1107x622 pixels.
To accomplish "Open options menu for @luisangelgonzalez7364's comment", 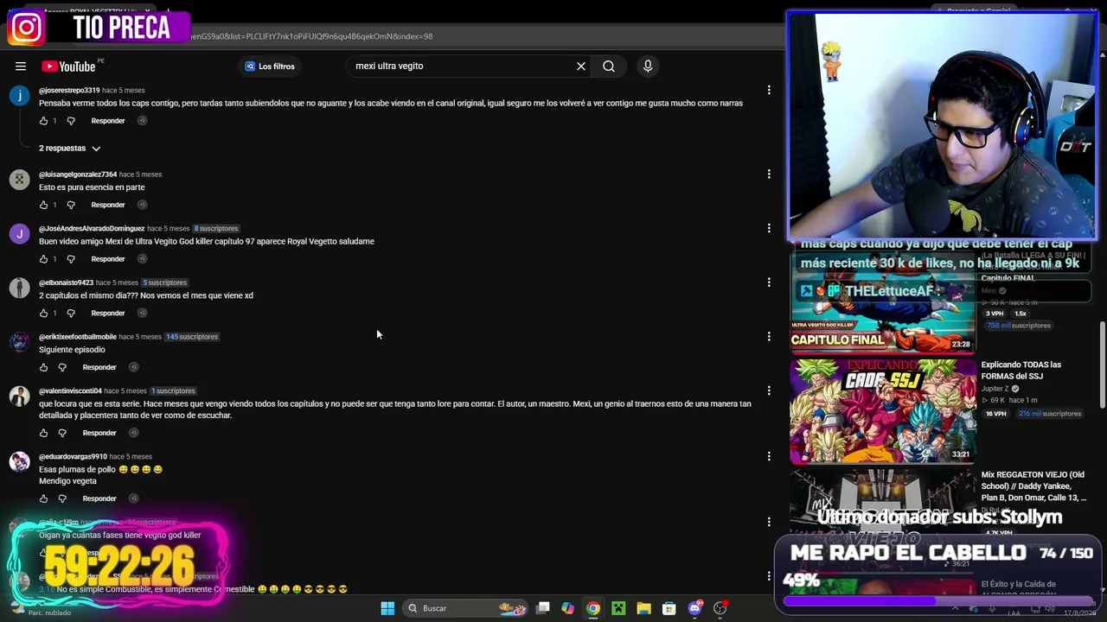I will (x=769, y=175).
